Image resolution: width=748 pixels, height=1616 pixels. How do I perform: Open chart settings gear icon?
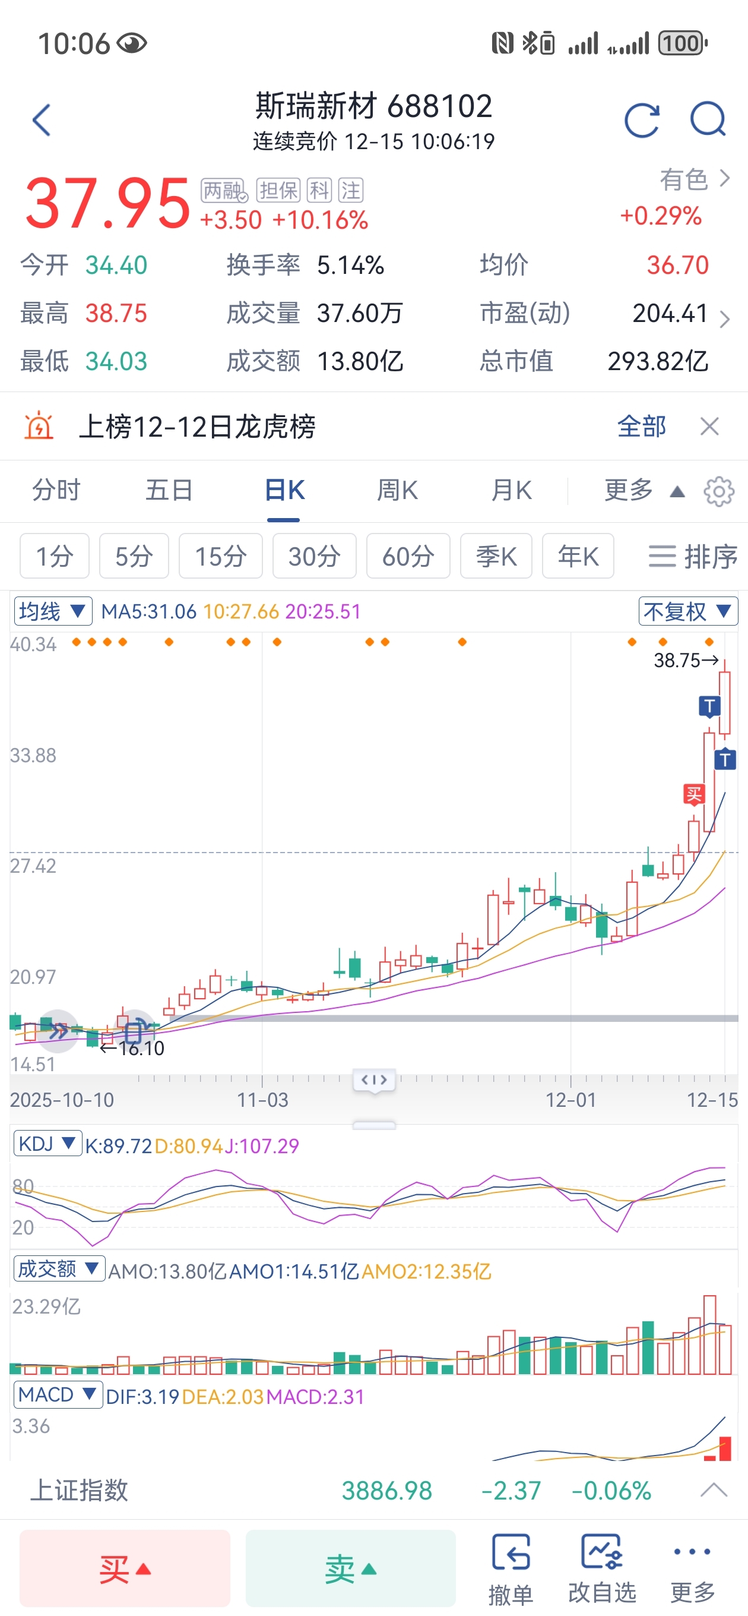pyautogui.click(x=718, y=491)
